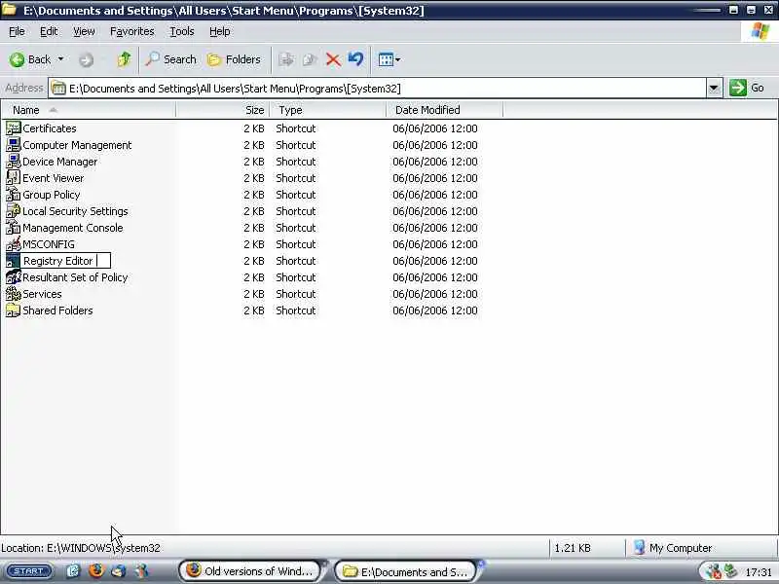Screen dimensions: 779x584
Task: Click the Event Viewer file name
Action: [54, 178]
